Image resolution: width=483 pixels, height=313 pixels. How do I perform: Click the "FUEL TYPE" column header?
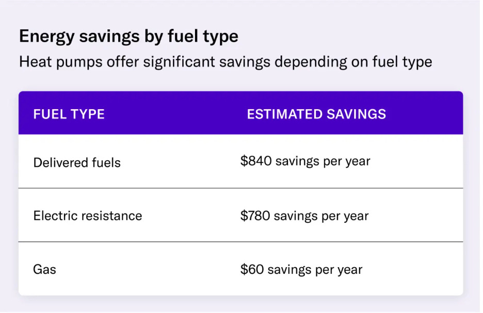click(x=69, y=114)
